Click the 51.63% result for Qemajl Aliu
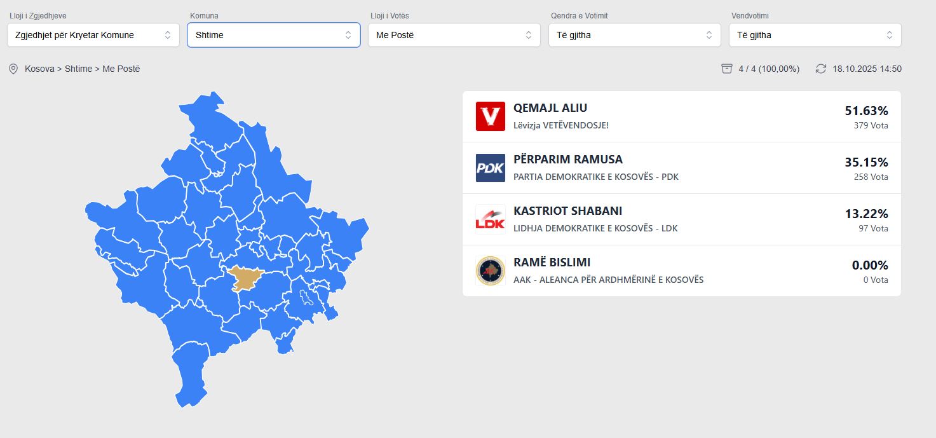 point(866,111)
